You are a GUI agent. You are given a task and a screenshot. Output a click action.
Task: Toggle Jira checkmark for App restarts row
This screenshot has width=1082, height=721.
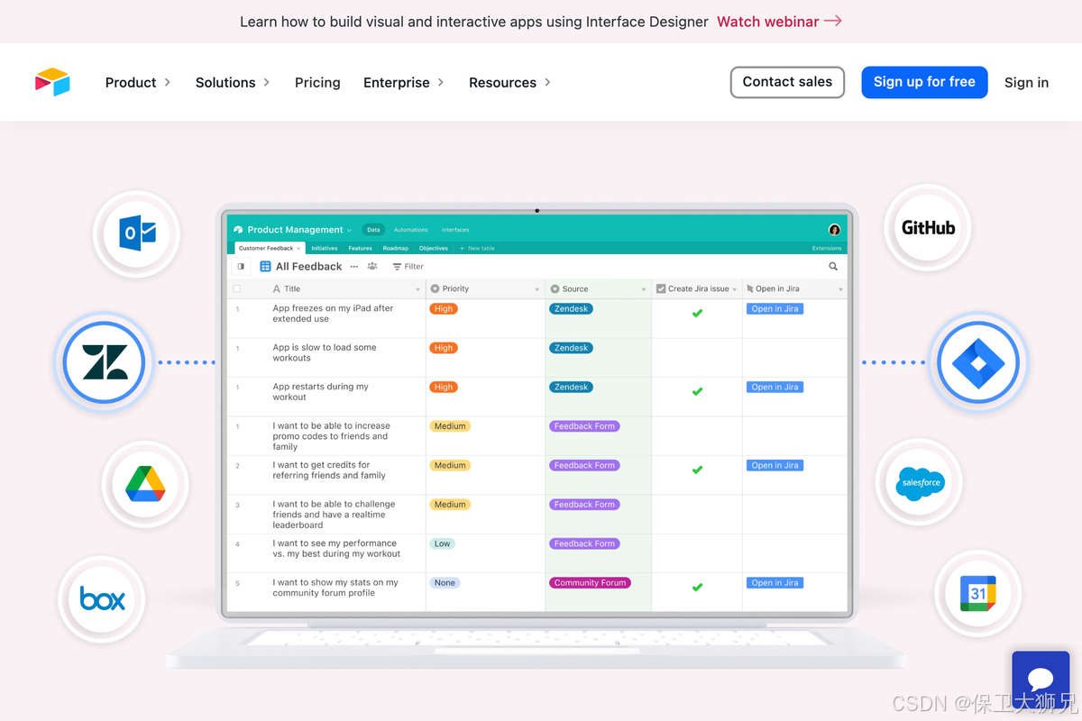tap(697, 391)
